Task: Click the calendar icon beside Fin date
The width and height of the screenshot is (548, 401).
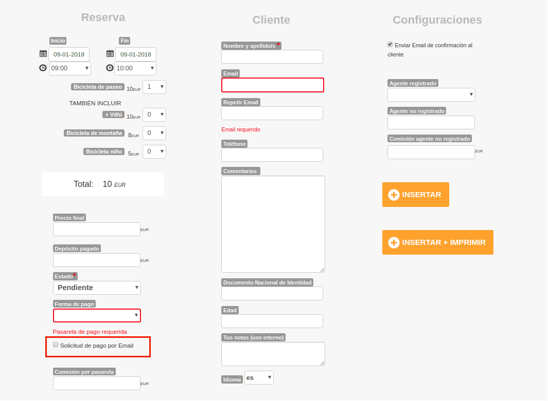Action: point(110,54)
